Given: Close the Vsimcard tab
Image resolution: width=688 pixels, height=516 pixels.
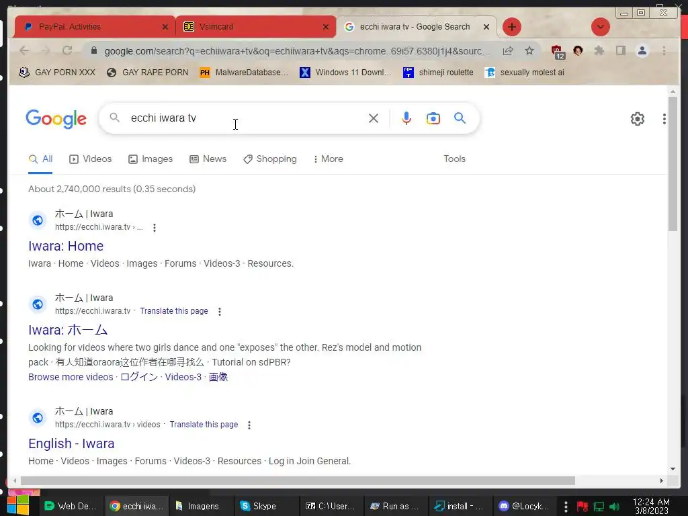Looking at the screenshot, I should point(326,27).
